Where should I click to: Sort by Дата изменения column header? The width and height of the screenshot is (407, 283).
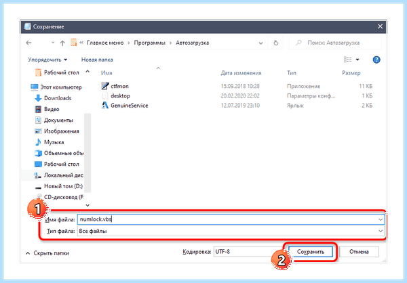pyautogui.click(x=241, y=73)
